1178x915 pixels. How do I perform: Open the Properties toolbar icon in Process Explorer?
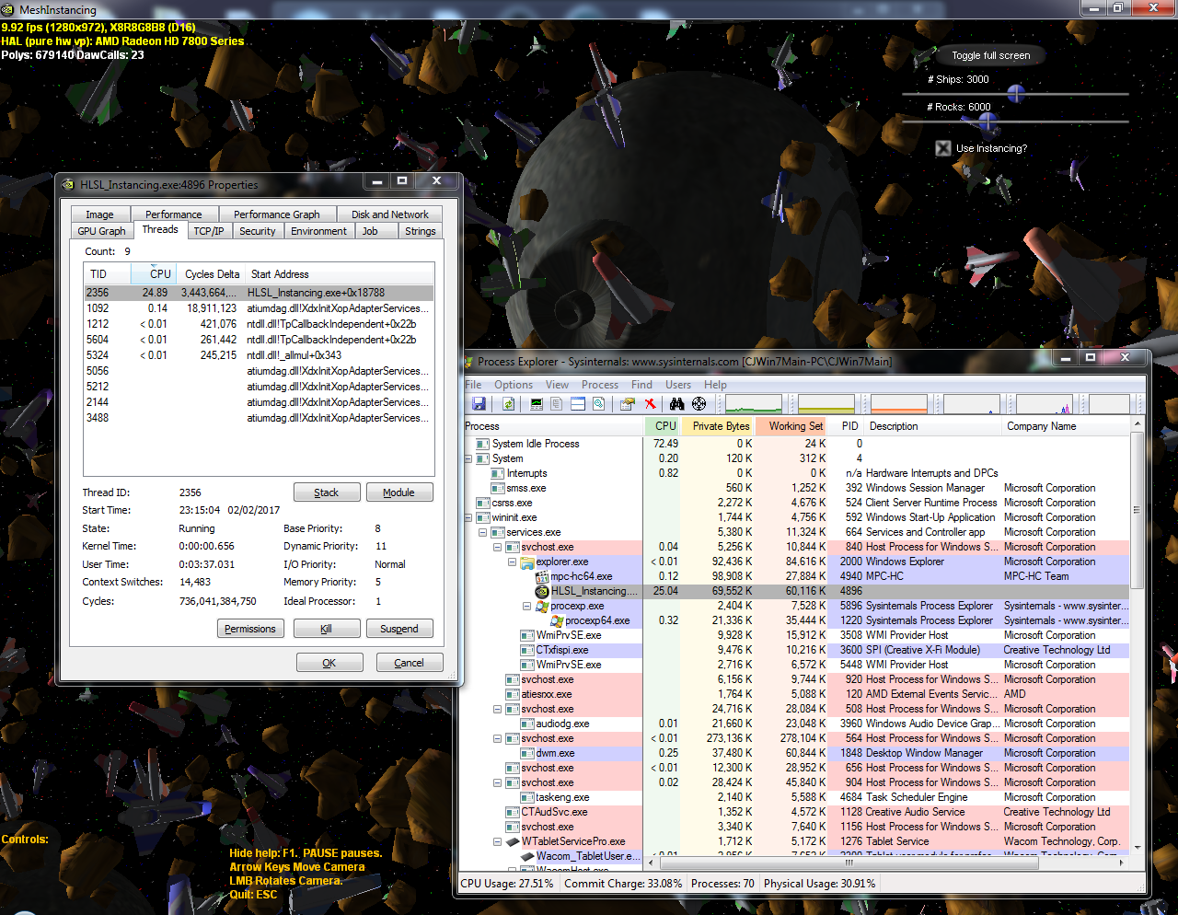(628, 404)
